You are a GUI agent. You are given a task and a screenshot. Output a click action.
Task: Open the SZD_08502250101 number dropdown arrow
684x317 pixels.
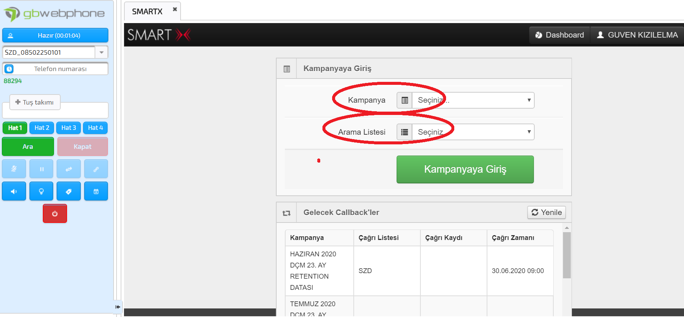101,52
